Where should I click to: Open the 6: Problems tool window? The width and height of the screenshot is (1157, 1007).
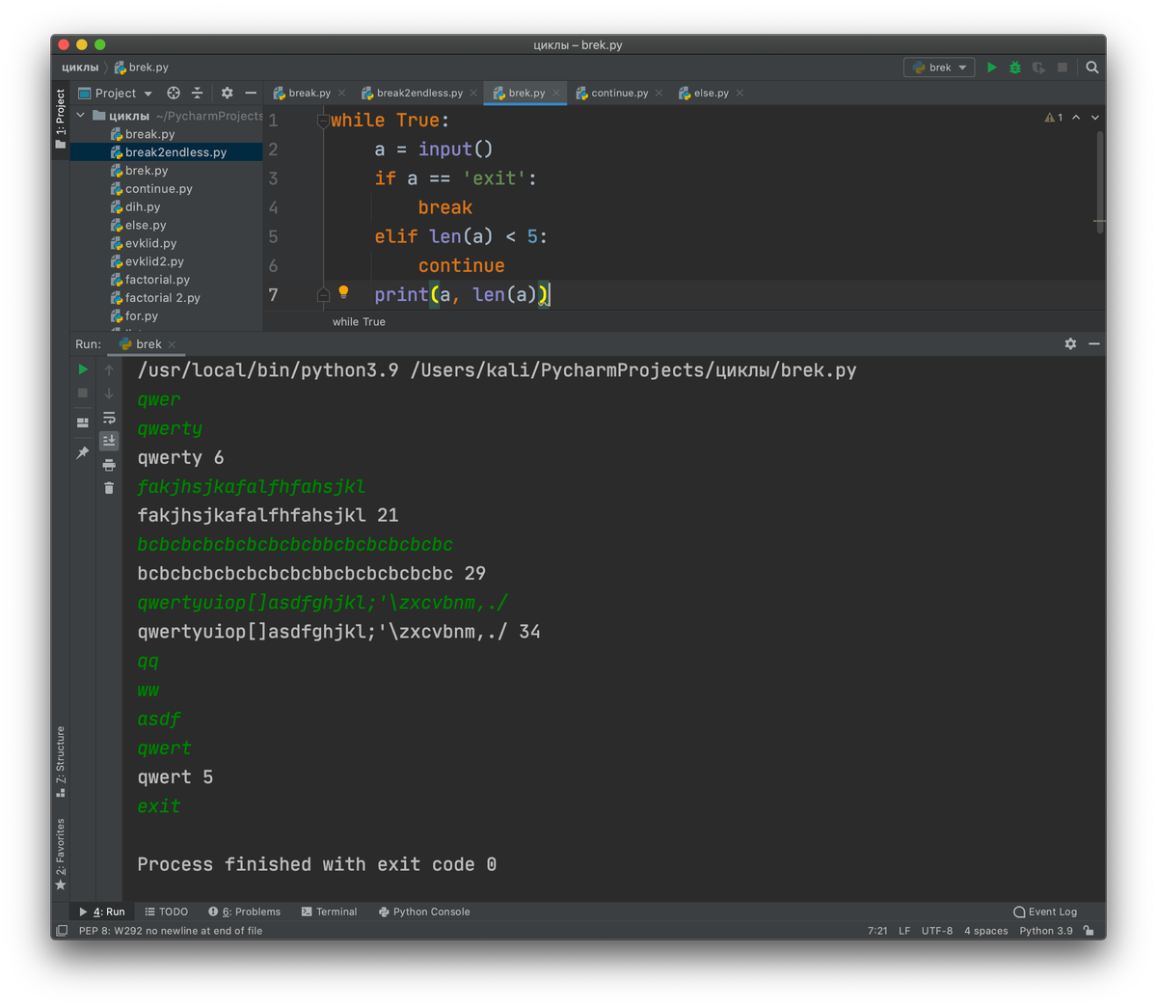pyautogui.click(x=244, y=912)
